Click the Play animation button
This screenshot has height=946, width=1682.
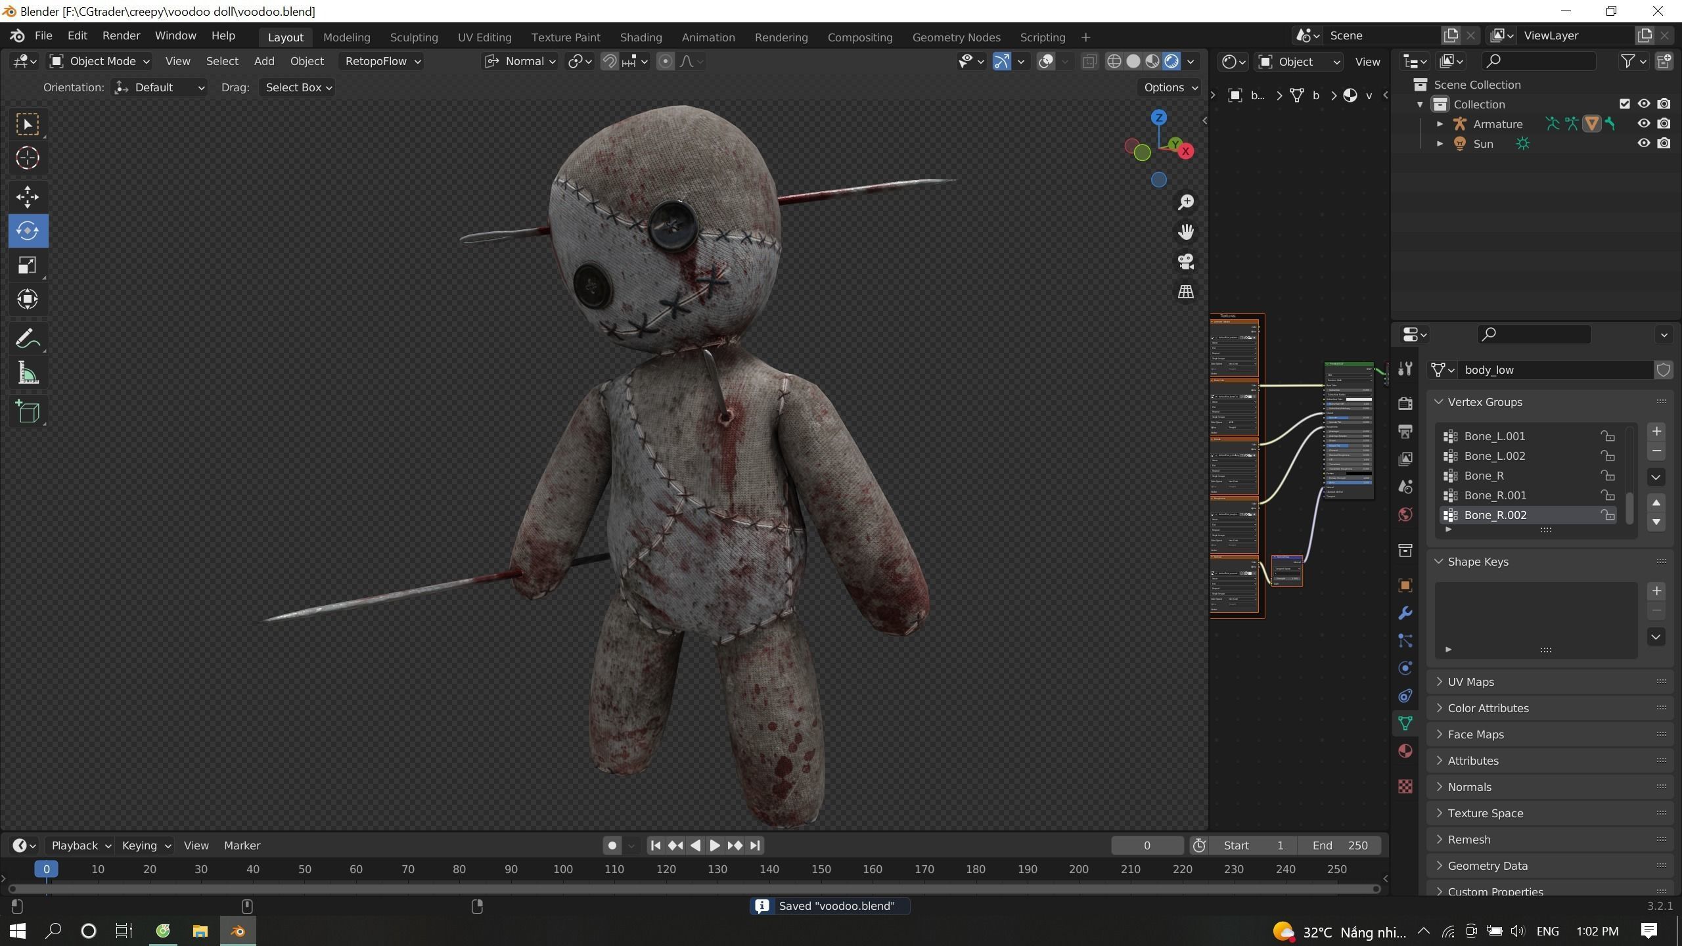pos(714,845)
